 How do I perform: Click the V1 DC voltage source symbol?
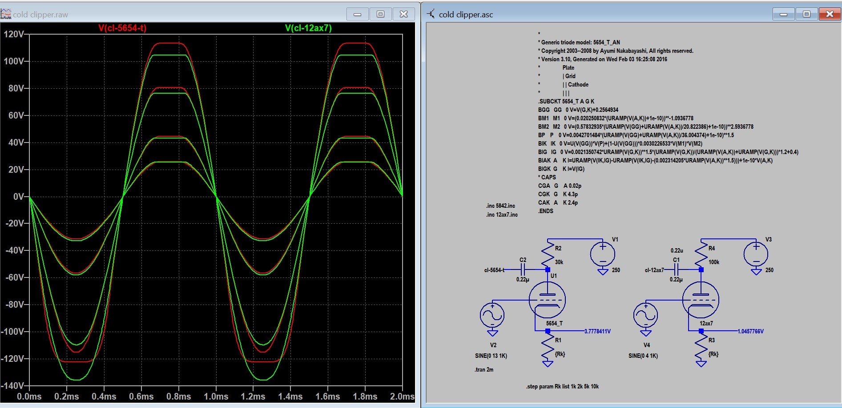(x=603, y=254)
